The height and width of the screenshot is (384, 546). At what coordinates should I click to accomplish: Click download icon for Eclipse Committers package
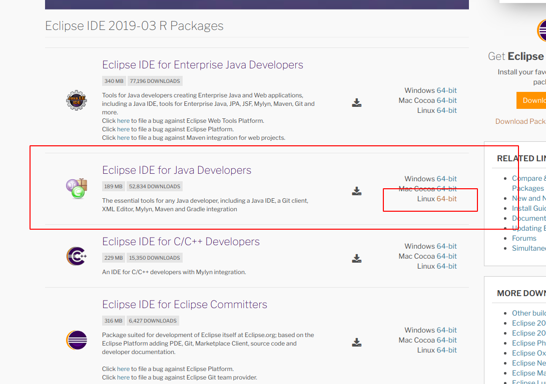[x=356, y=342]
